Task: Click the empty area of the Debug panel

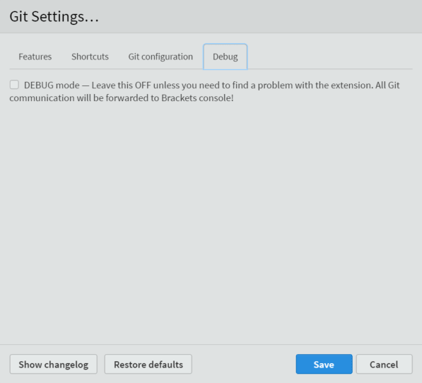Action: (x=211, y=220)
